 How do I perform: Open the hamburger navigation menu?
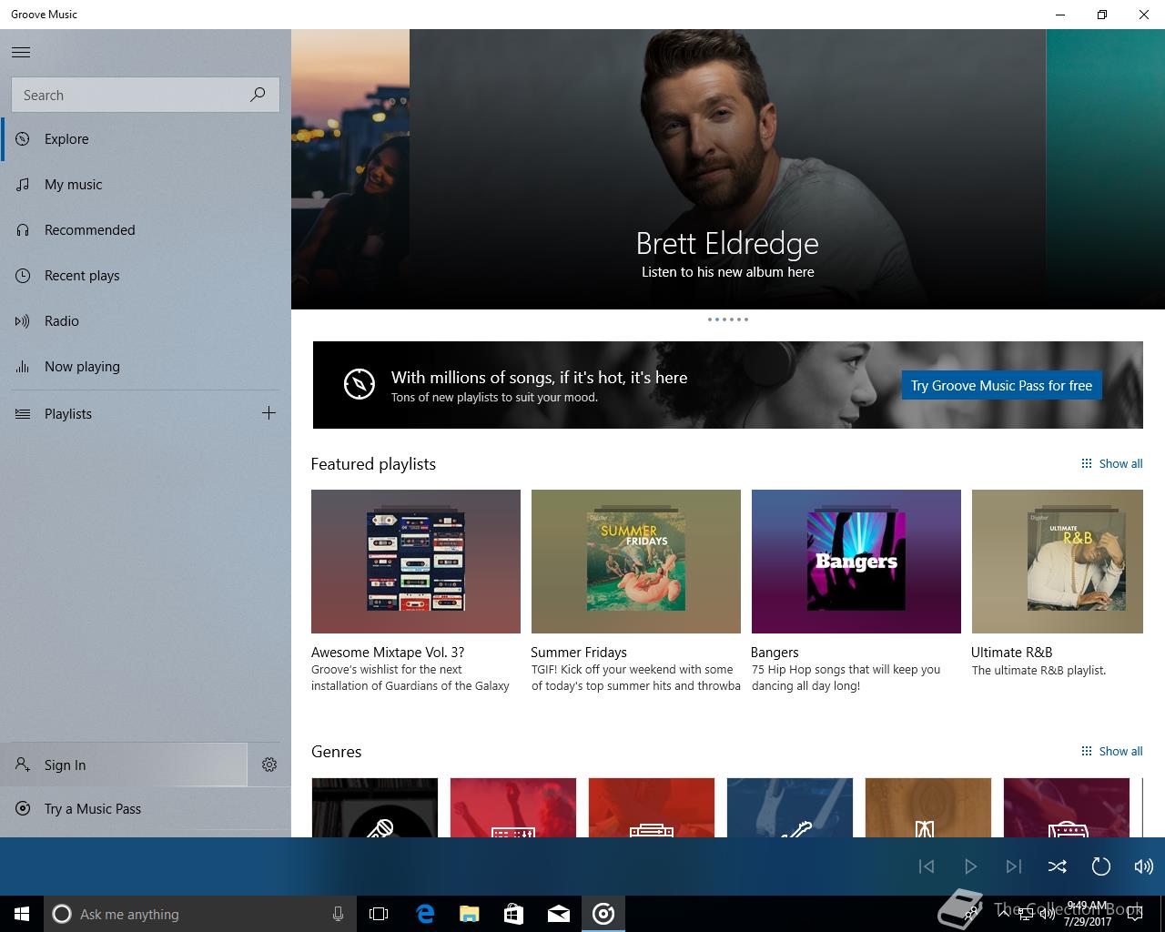pyautogui.click(x=21, y=52)
